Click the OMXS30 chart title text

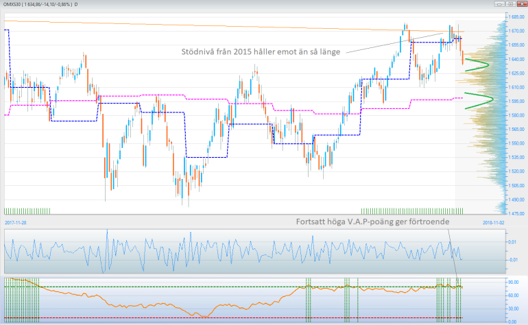tap(39, 4)
